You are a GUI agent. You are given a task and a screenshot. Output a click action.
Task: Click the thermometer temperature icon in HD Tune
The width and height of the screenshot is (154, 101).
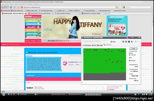pos(111,42)
